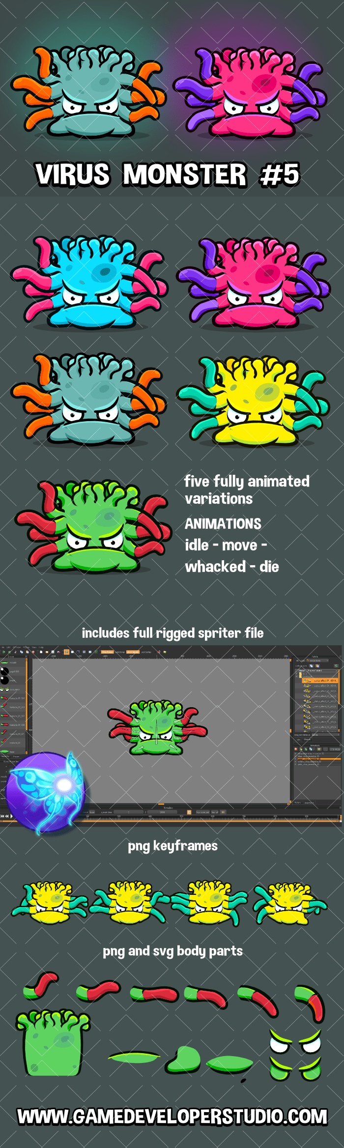This screenshot has width=344, height=1148.
Task: Expand the yellow_virus_monster_05 entity
Action: point(295,761)
